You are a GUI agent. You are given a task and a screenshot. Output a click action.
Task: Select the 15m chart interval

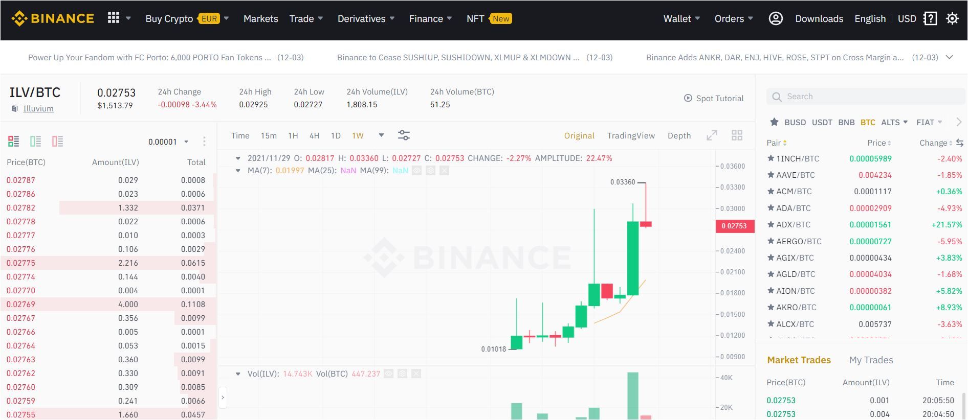click(269, 135)
